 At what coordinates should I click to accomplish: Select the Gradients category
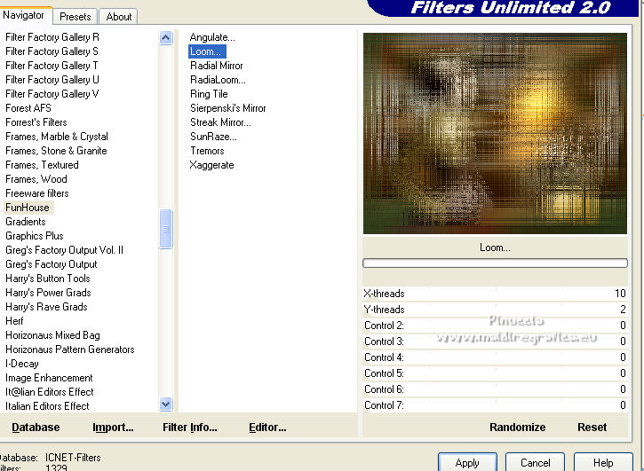(26, 222)
